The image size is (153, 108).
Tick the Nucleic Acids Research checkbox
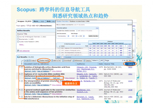point(18,42)
